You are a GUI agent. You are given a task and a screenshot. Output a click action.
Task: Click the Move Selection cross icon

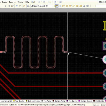pyautogui.click(x=5, y=6)
